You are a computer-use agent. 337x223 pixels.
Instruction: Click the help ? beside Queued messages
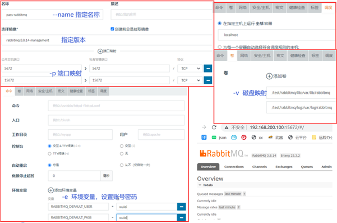coord(244,194)
